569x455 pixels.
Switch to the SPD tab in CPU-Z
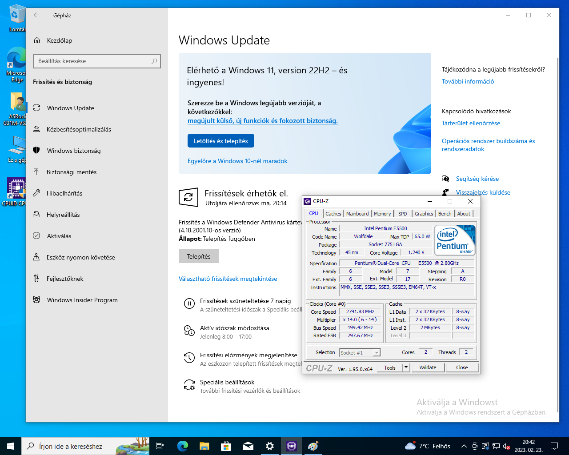click(x=403, y=214)
